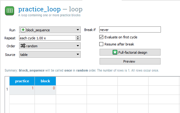Select the block cell containing 0
Screen dimensions: 180x113
pos(45,90)
